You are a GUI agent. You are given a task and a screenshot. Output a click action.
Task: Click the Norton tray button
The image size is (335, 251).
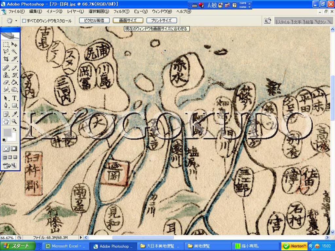click(294, 246)
